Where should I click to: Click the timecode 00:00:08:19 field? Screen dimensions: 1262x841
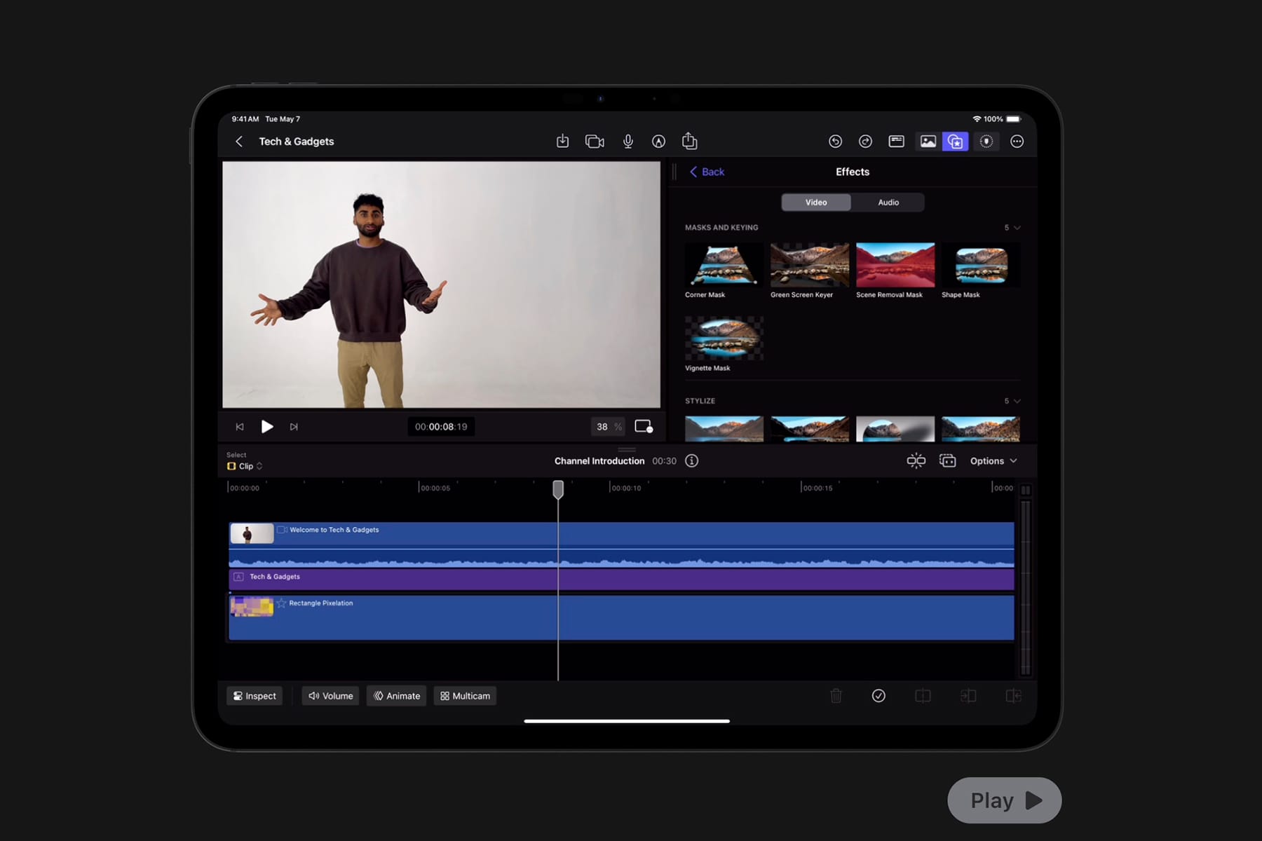pyautogui.click(x=441, y=427)
